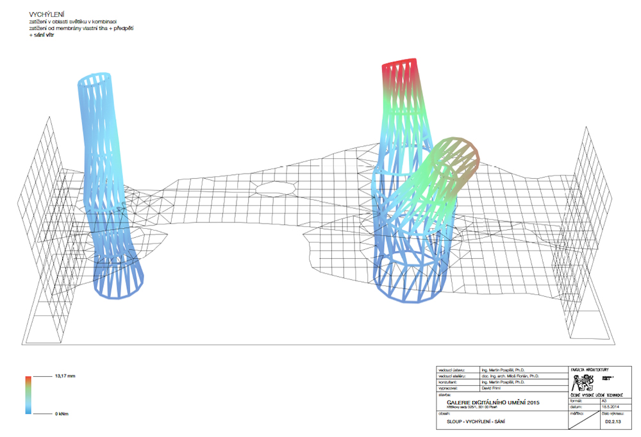Click the Czech Technical University lion logo

(x=583, y=384)
